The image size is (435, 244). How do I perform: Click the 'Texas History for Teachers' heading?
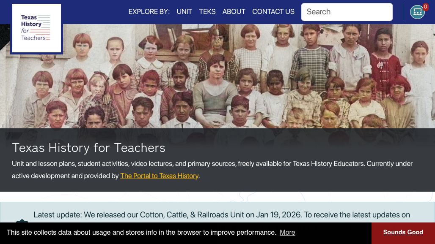(x=88, y=148)
